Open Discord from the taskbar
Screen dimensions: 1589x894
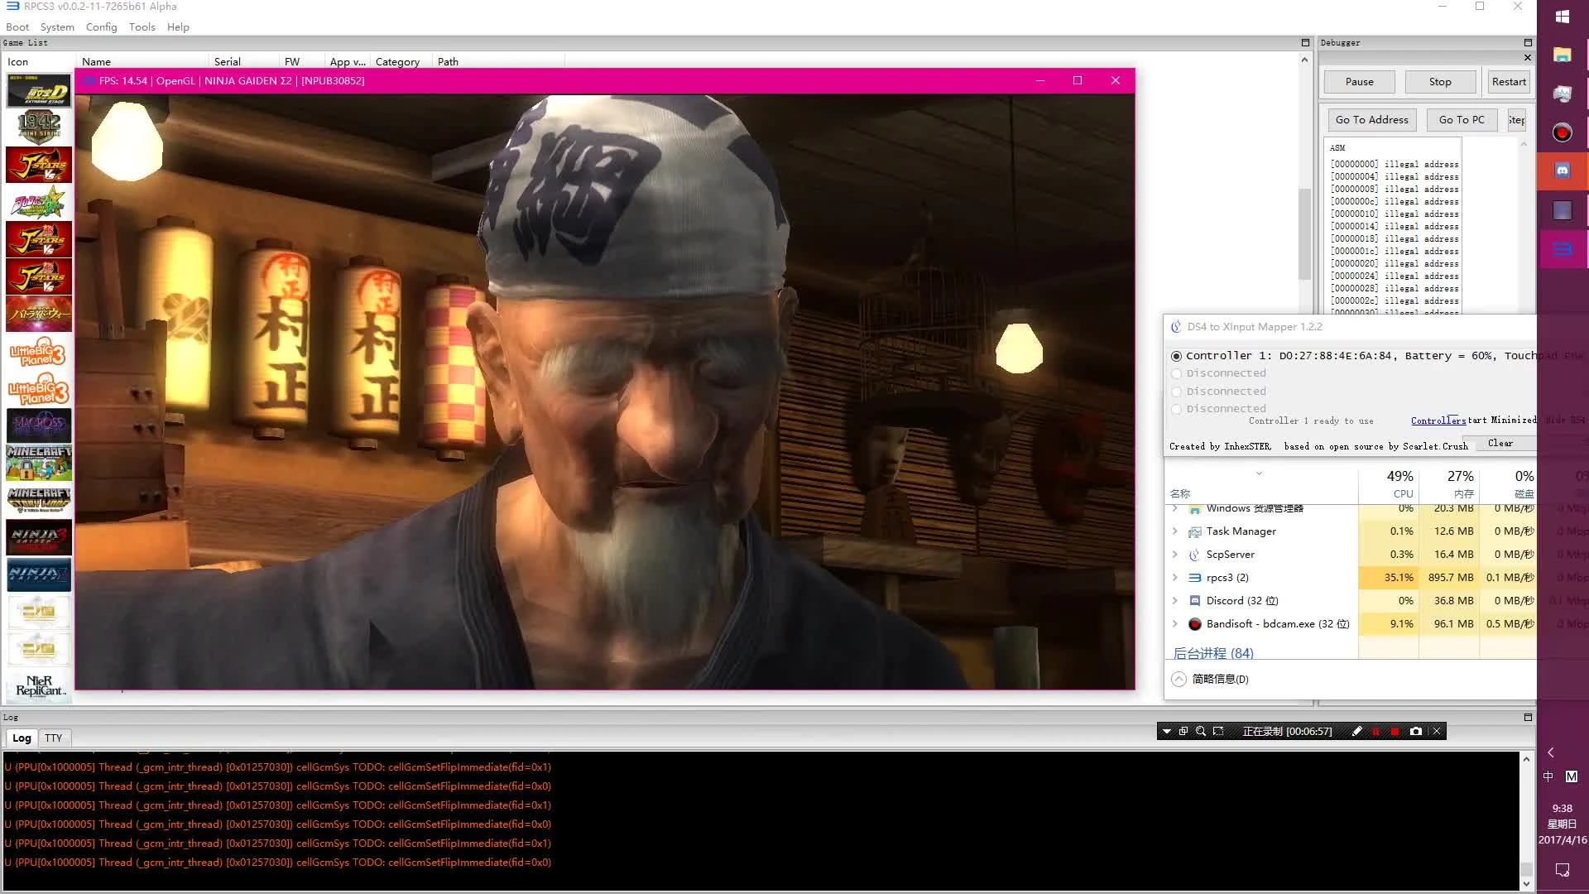(x=1563, y=171)
